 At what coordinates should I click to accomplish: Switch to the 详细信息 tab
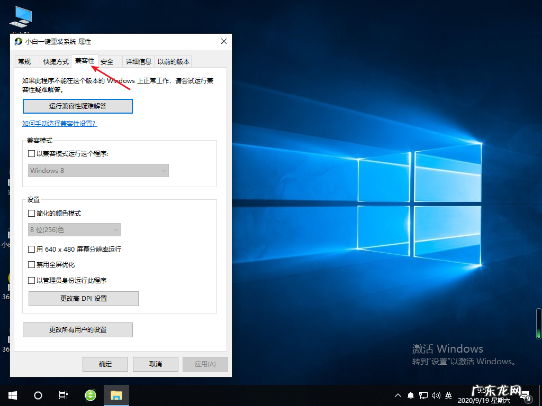coord(138,61)
